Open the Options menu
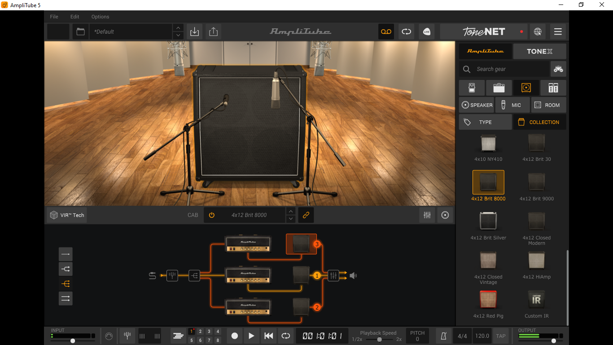Image resolution: width=613 pixels, height=345 pixels. click(x=101, y=17)
